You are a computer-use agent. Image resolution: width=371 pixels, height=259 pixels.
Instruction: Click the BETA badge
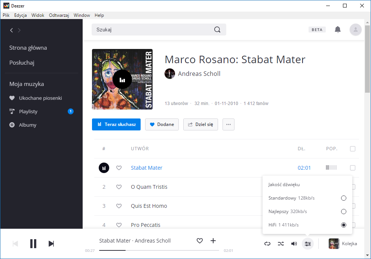(x=317, y=30)
